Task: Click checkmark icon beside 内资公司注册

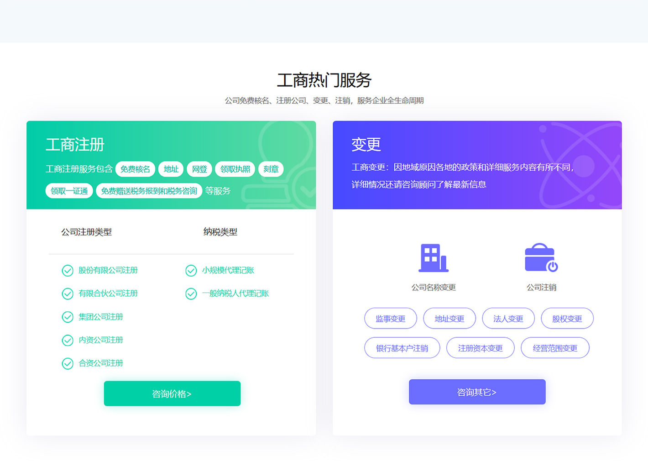Action: tap(68, 340)
